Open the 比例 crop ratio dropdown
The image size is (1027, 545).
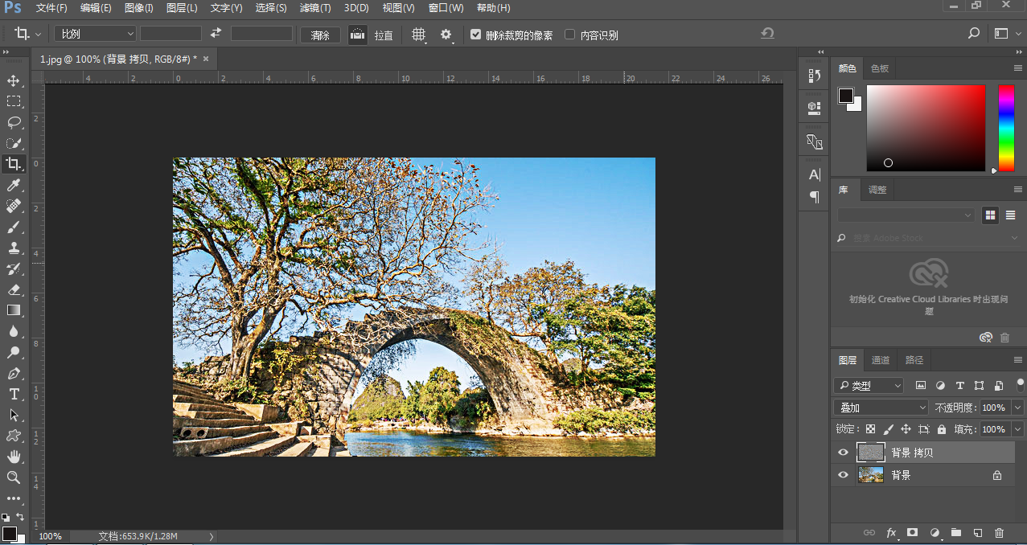tap(95, 34)
